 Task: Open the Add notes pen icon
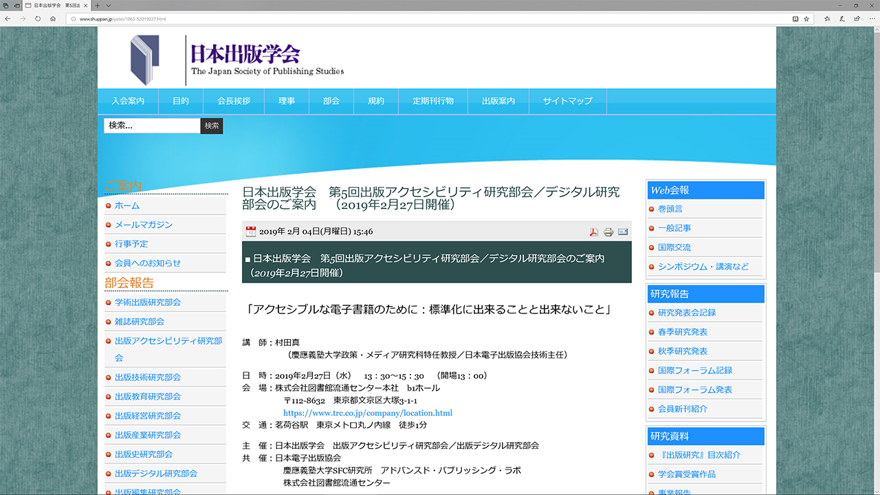842,19
